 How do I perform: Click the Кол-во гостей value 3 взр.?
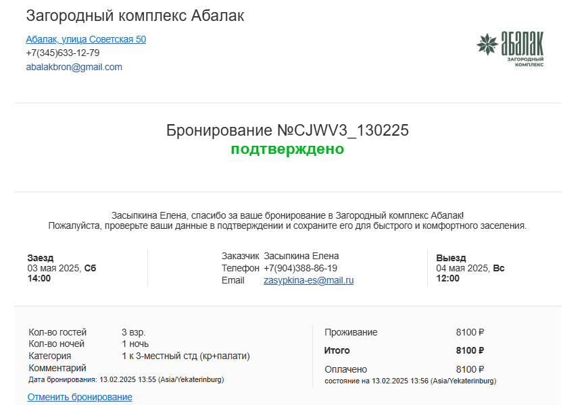[x=133, y=332]
